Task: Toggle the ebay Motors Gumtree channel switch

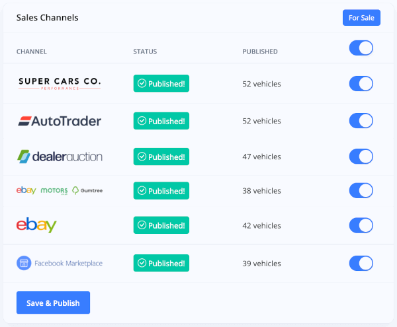Action: (361, 190)
